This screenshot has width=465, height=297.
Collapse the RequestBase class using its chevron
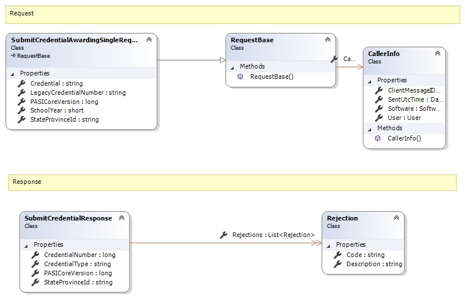click(x=328, y=40)
